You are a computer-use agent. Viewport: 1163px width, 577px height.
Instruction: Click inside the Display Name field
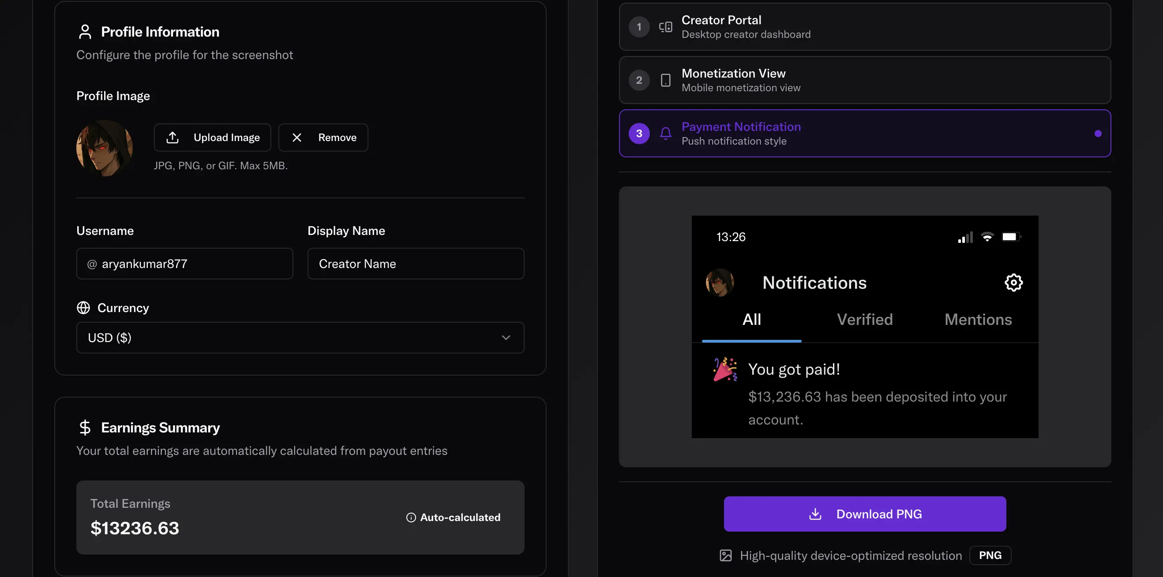pyautogui.click(x=415, y=264)
